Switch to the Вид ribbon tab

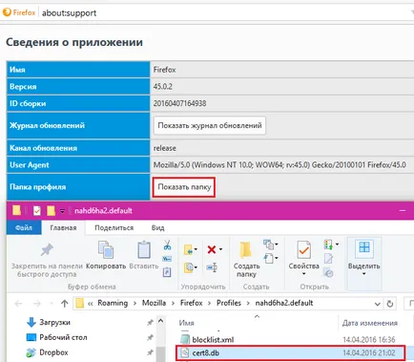(157, 227)
